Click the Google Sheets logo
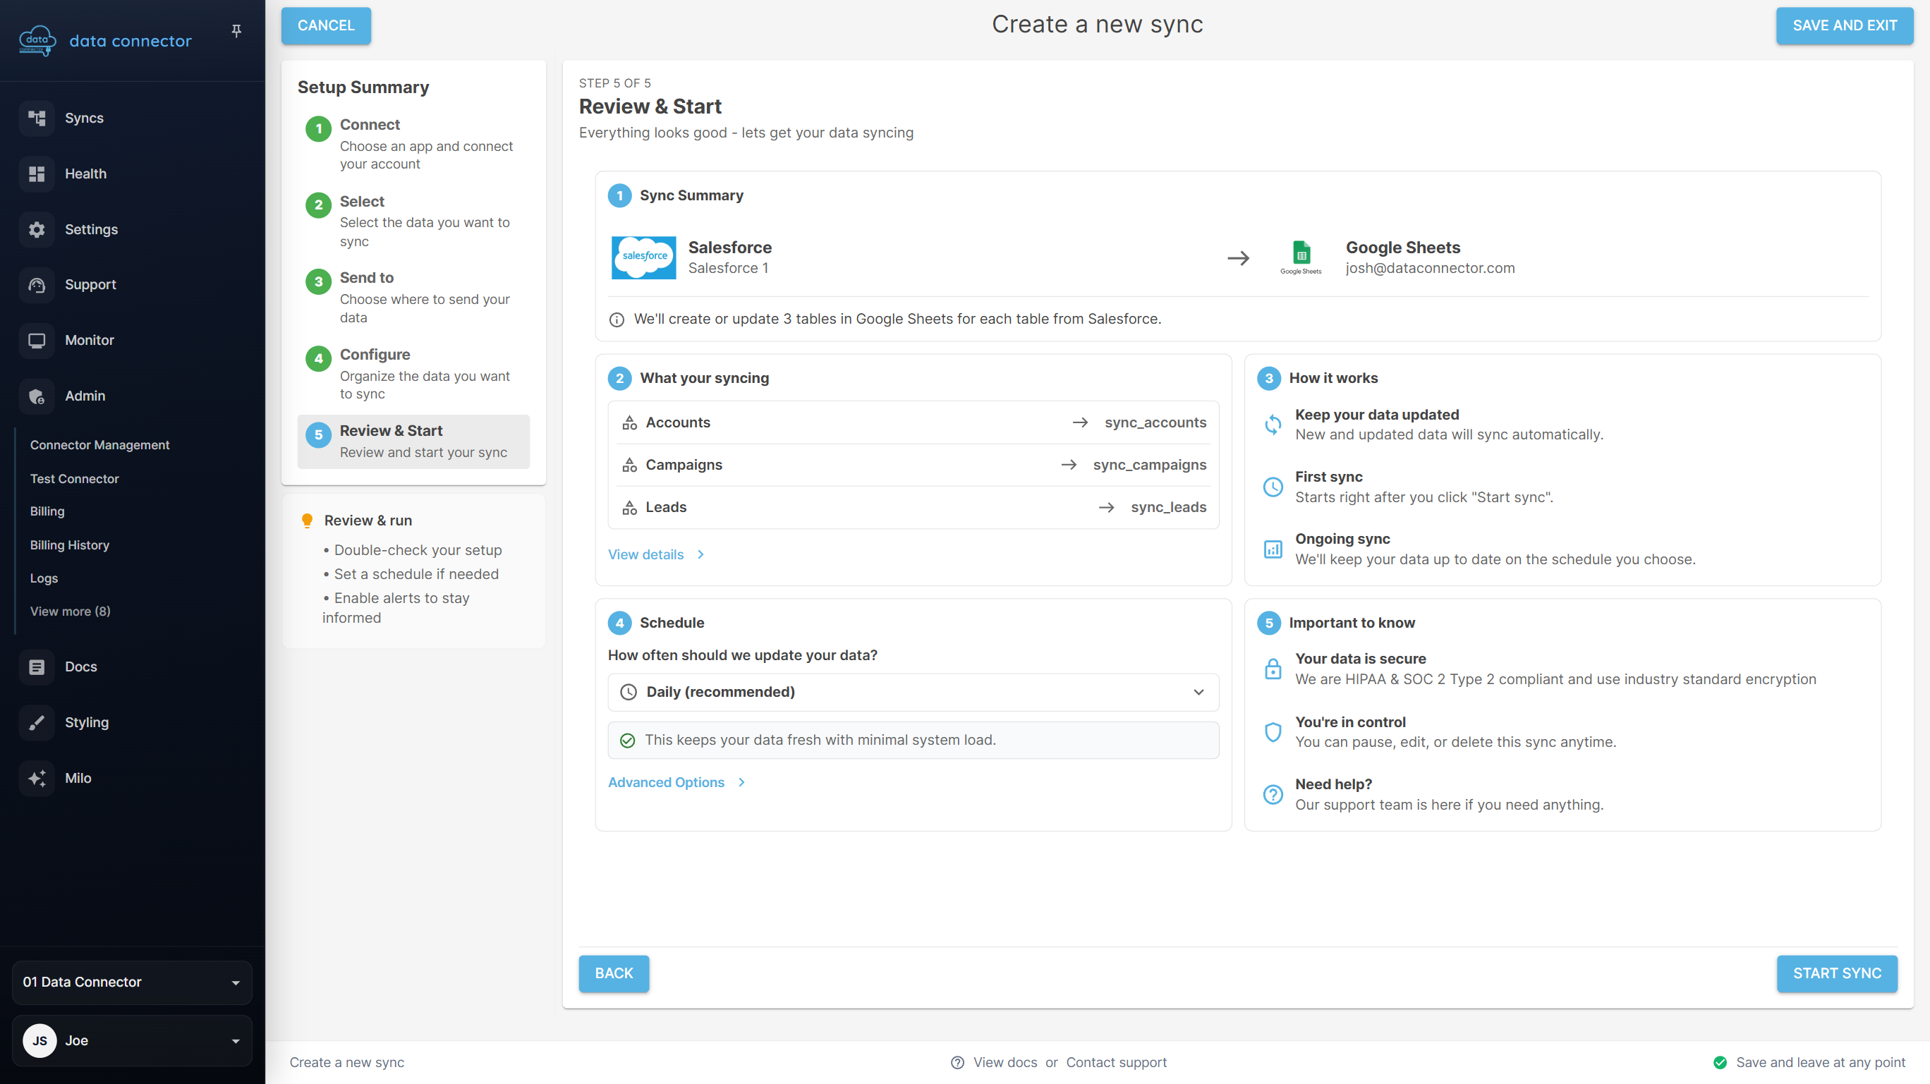 point(1301,257)
